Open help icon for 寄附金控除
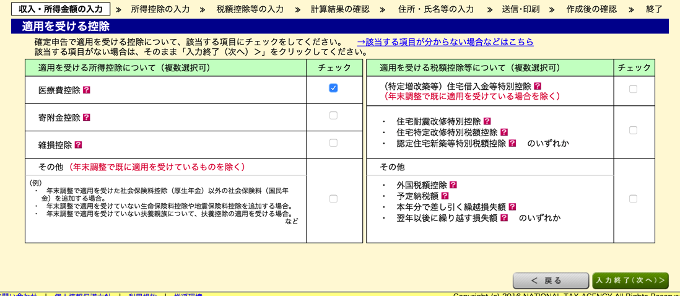The image size is (680, 296). pyautogui.click(x=86, y=118)
